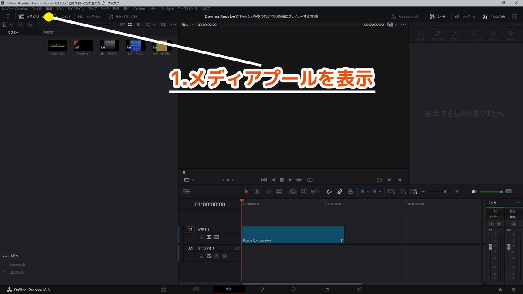523x294 pixels.
Task: Select the Timeline 1 thumbnail in media pool
Action: pos(83,45)
